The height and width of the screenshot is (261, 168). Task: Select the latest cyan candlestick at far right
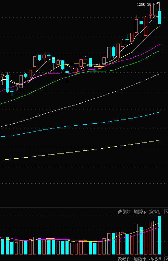click(159, 17)
